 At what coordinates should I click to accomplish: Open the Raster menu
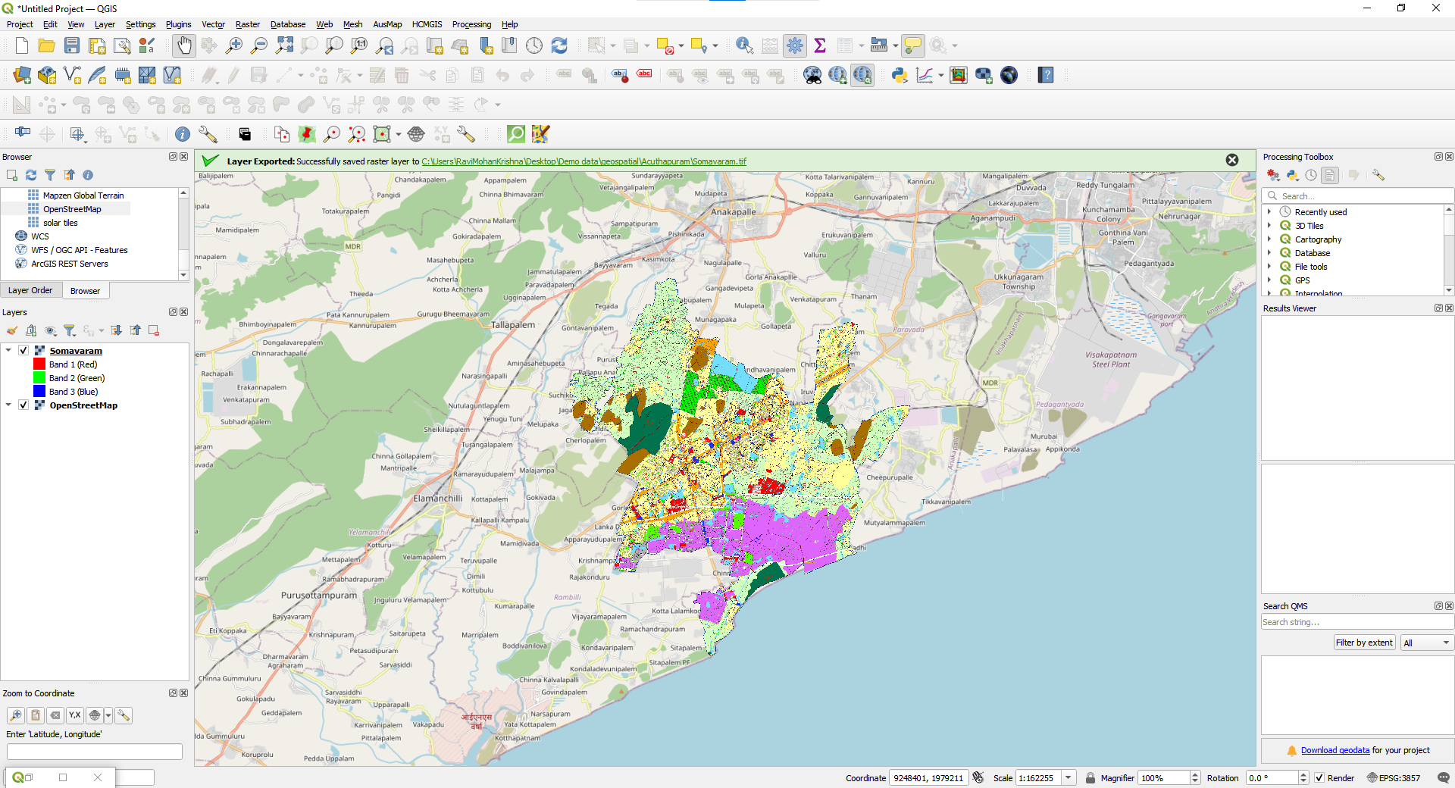pos(248,24)
